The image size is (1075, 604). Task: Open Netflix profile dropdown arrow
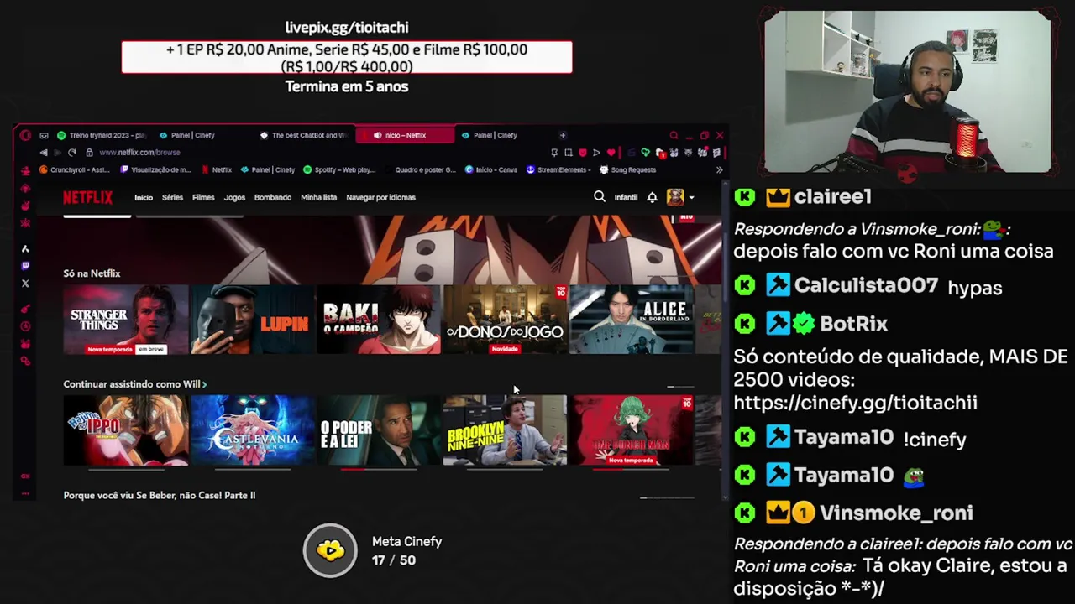point(691,198)
